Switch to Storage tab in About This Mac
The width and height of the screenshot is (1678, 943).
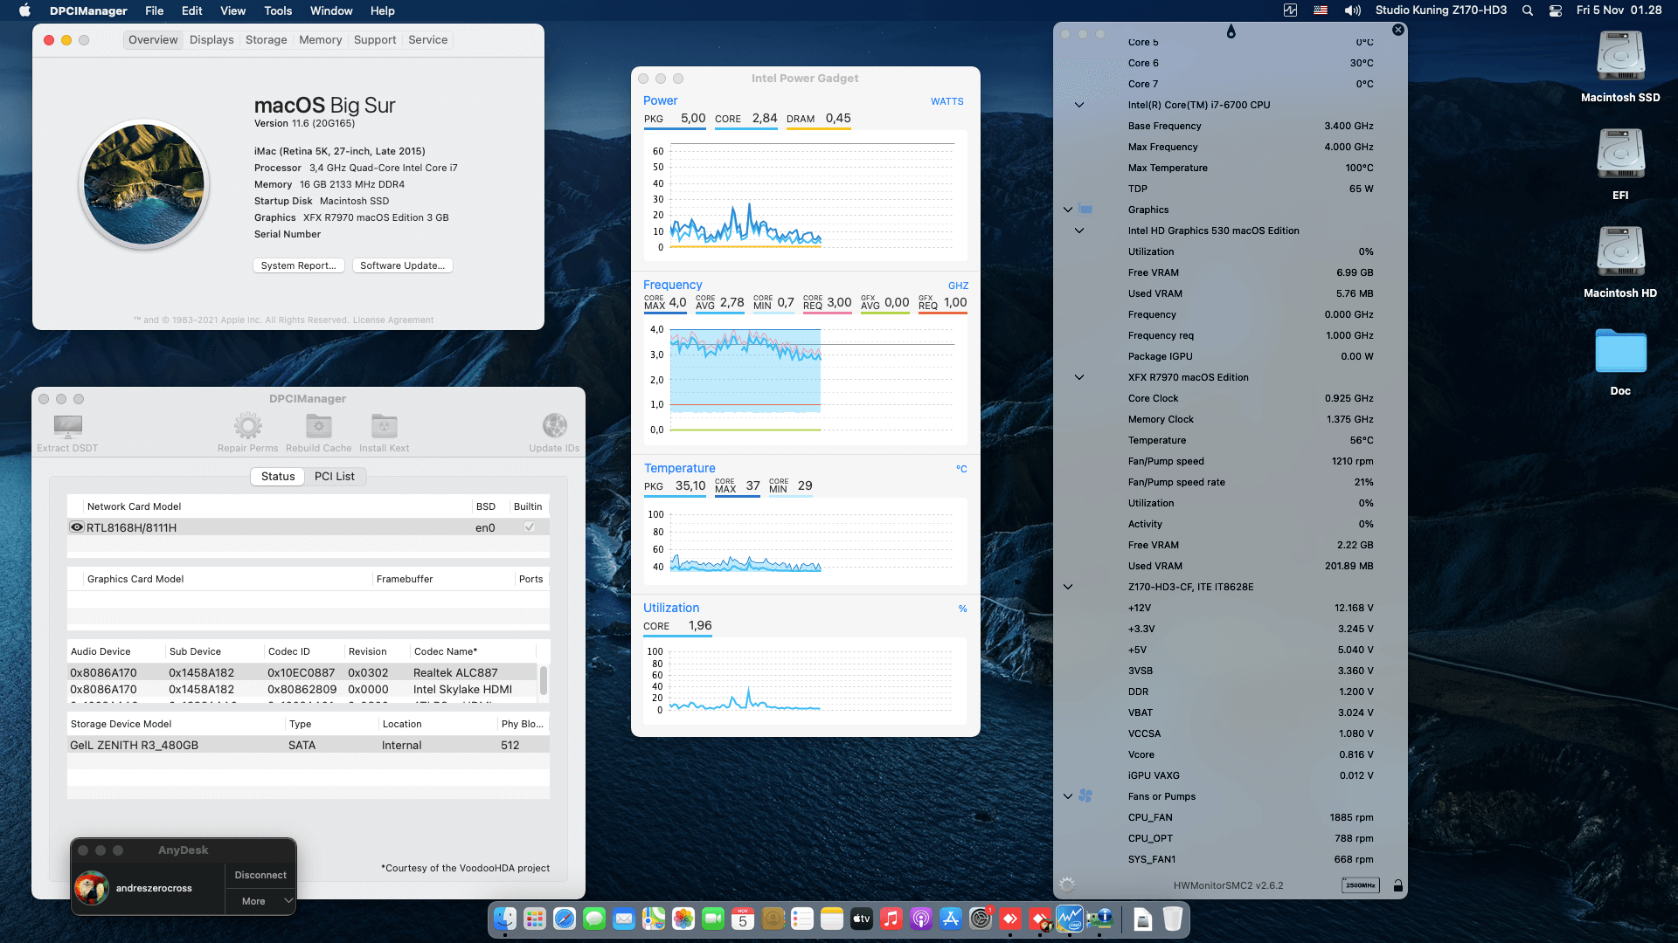pyautogui.click(x=267, y=39)
